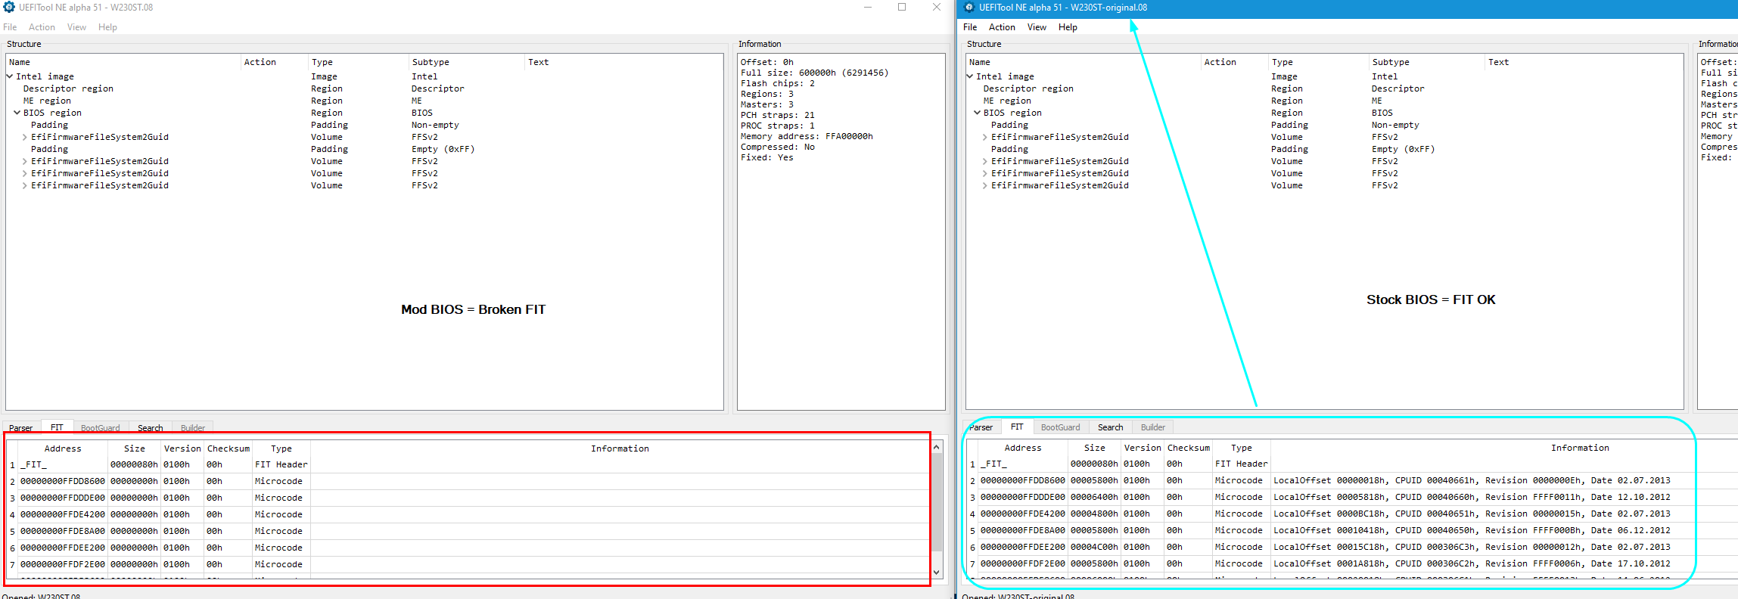This screenshot has width=1738, height=599.
Task: Click scroll up arrow in left FIT table
Action: click(937, 447)
